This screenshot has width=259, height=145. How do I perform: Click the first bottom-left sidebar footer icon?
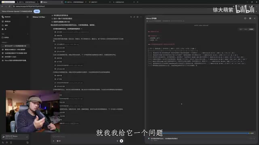point(3,142)
